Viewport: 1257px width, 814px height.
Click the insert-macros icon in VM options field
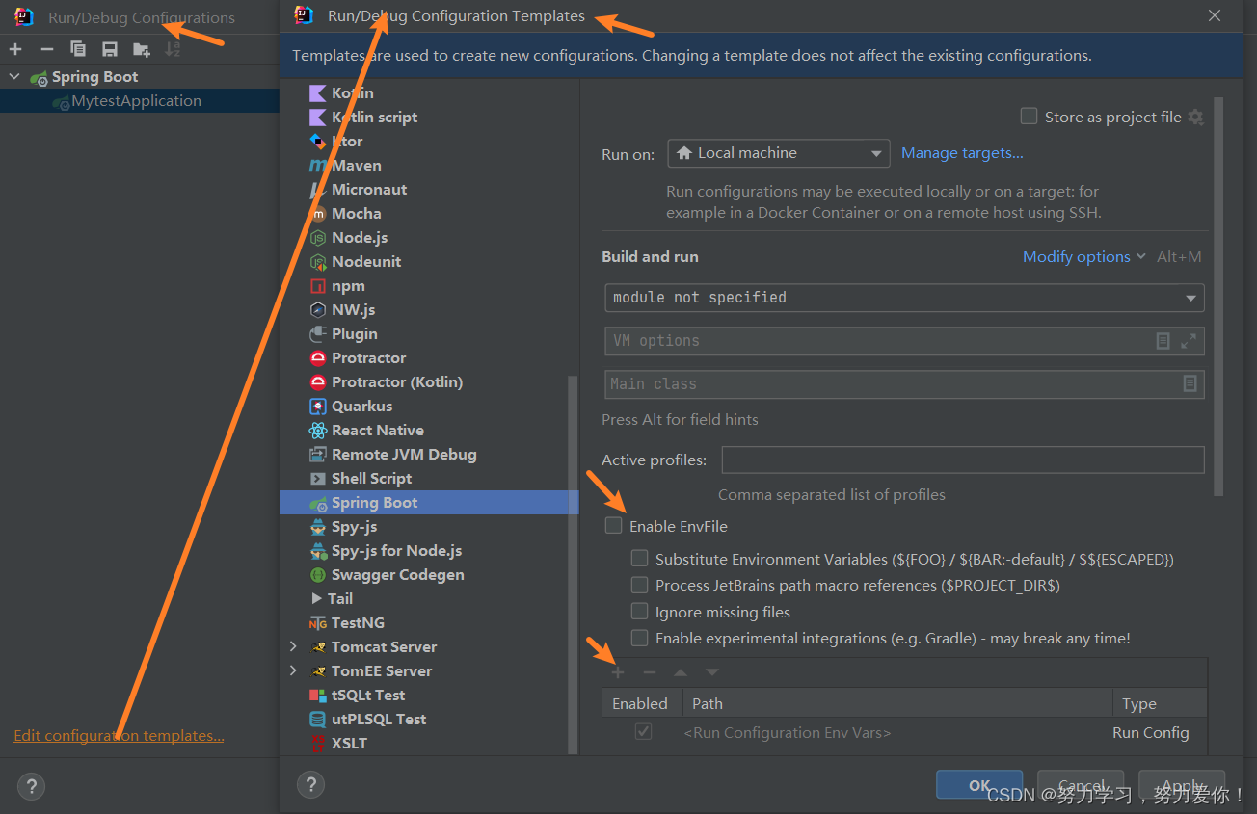1163,341
